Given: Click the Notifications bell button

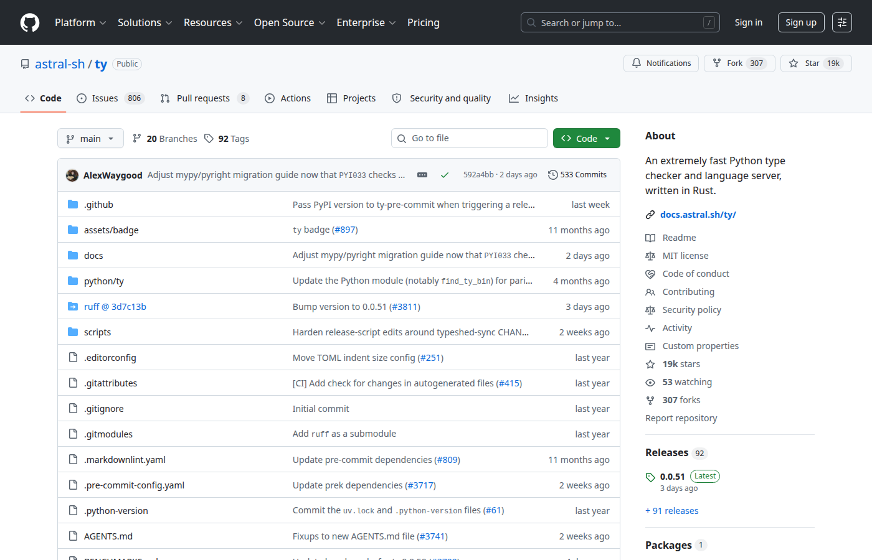Looking at the screenshot, I should [661, 63].
